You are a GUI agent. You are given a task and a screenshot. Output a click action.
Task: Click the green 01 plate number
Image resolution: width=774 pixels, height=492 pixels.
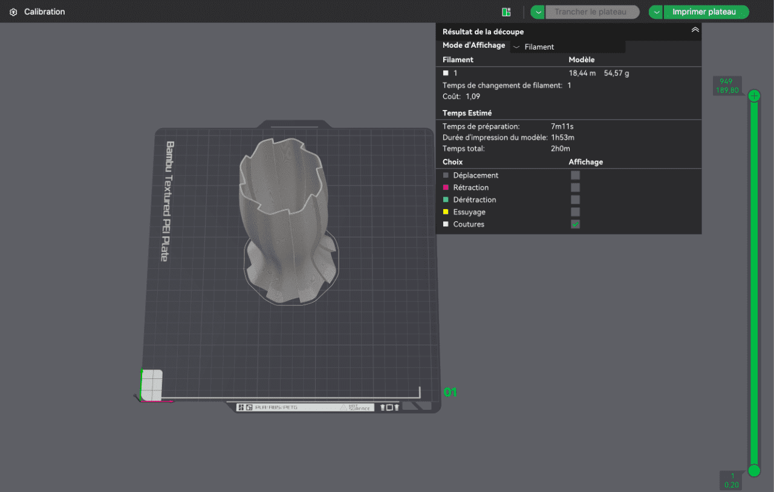point(450,392)
